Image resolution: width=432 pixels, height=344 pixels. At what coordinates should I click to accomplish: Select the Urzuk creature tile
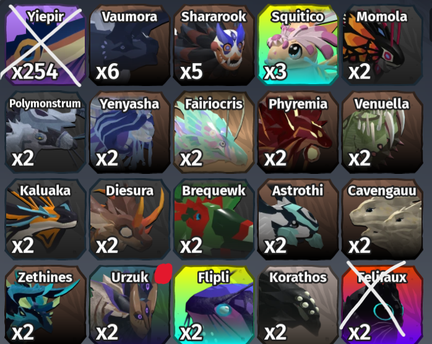point(129,305)
